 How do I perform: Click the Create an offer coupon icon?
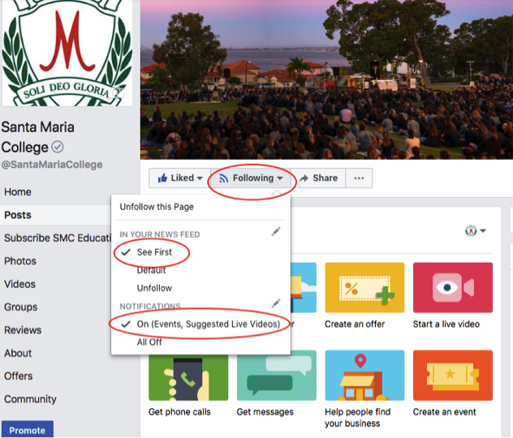364,288
